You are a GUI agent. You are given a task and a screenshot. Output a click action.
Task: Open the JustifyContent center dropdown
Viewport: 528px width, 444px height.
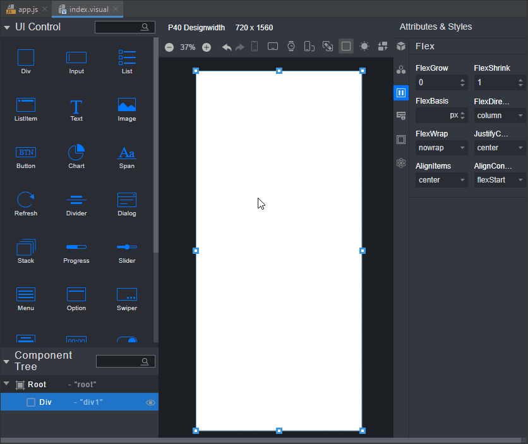pos(500,148)
